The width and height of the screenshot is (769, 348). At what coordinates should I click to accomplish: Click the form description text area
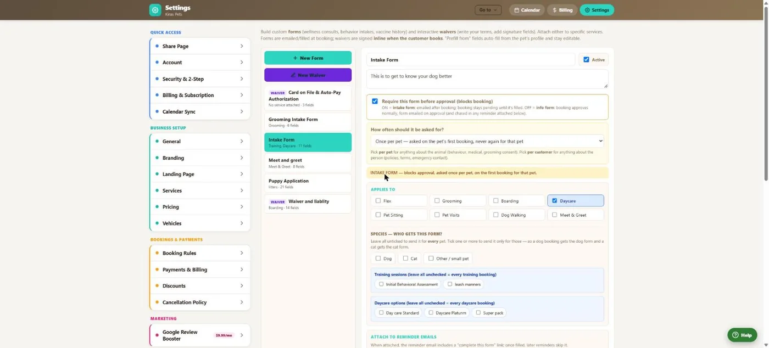[x=487, y=79]
